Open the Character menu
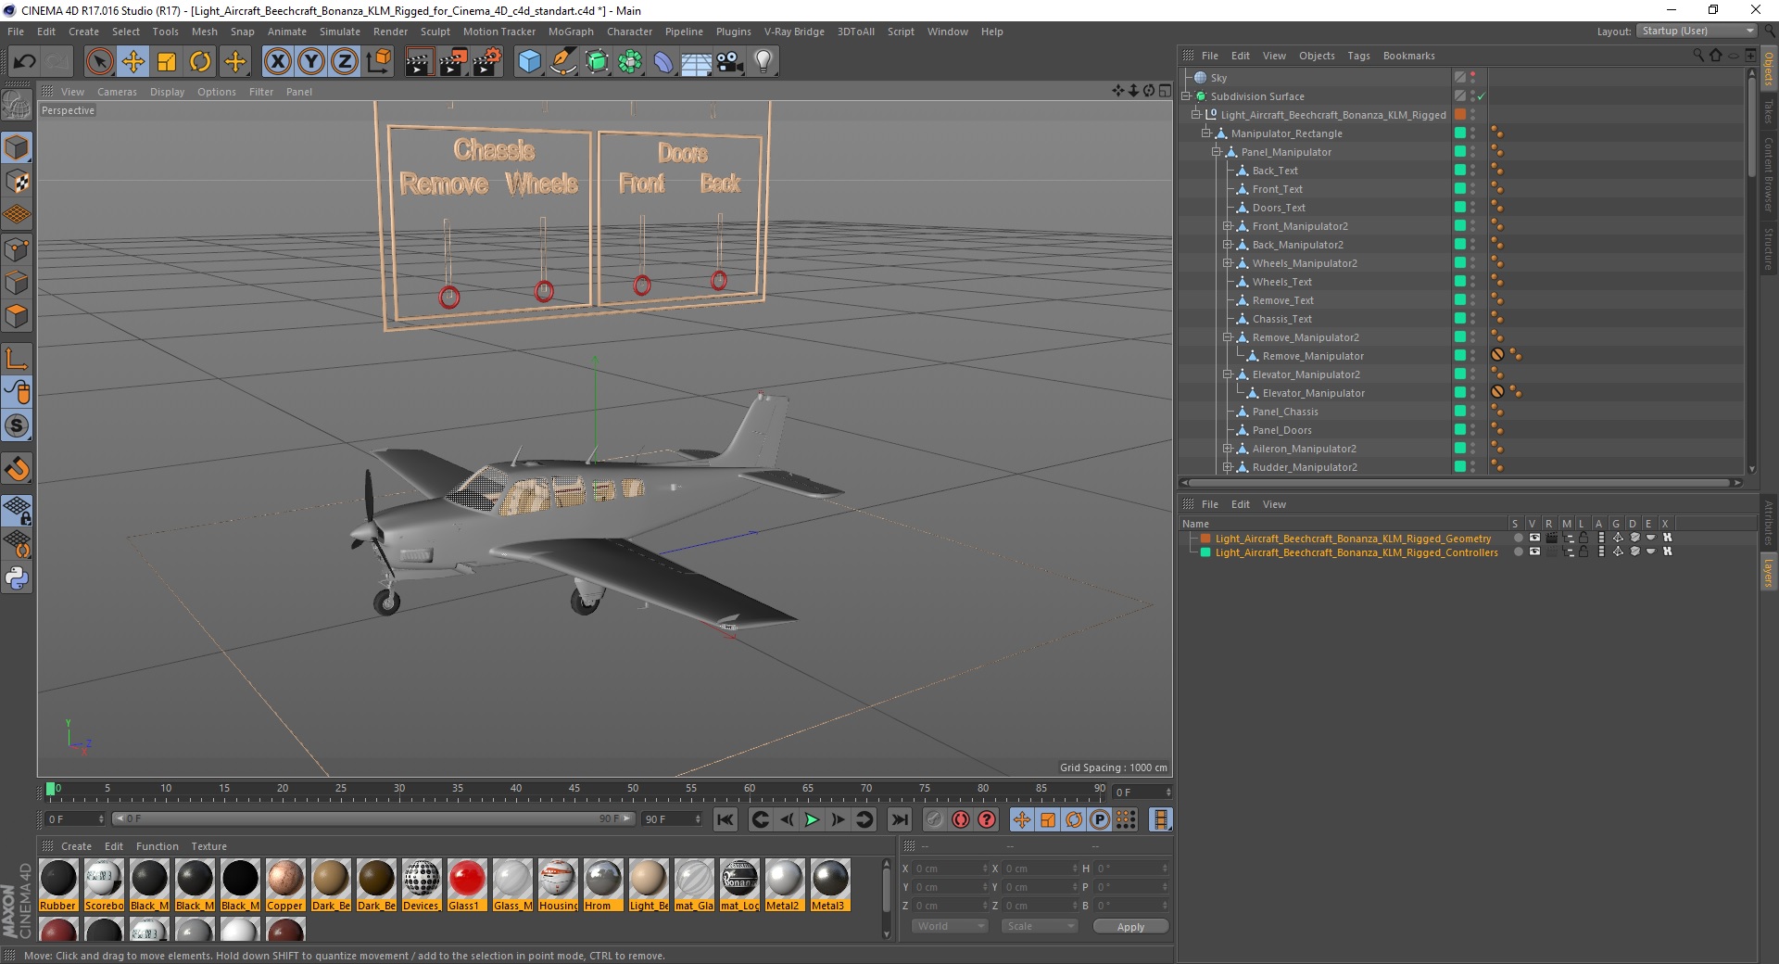This screenshot has width=1779, height=964. click(629, 32)
